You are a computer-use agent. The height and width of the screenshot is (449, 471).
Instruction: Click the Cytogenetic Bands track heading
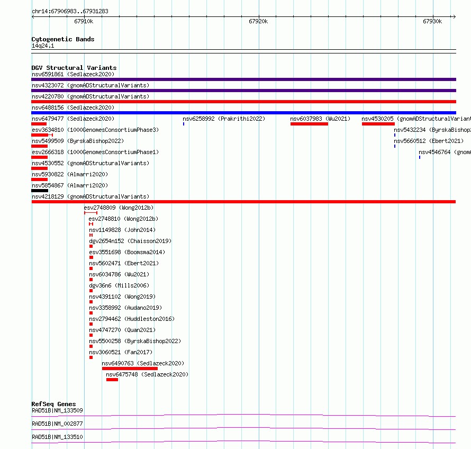coord(63,39)
